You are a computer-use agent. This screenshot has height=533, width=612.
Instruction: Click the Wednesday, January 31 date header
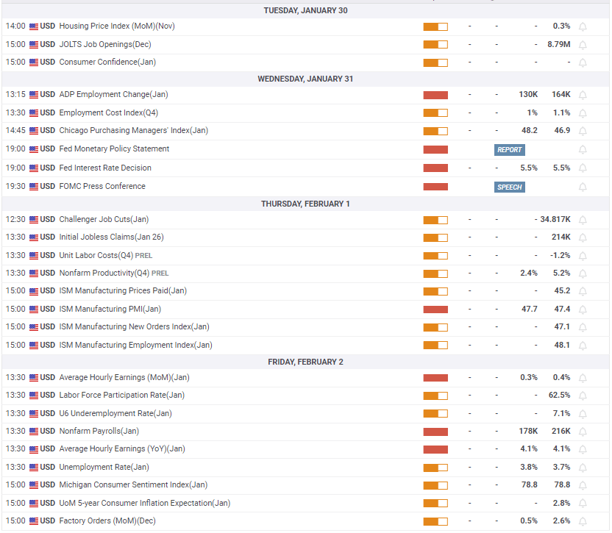[305, 79]
